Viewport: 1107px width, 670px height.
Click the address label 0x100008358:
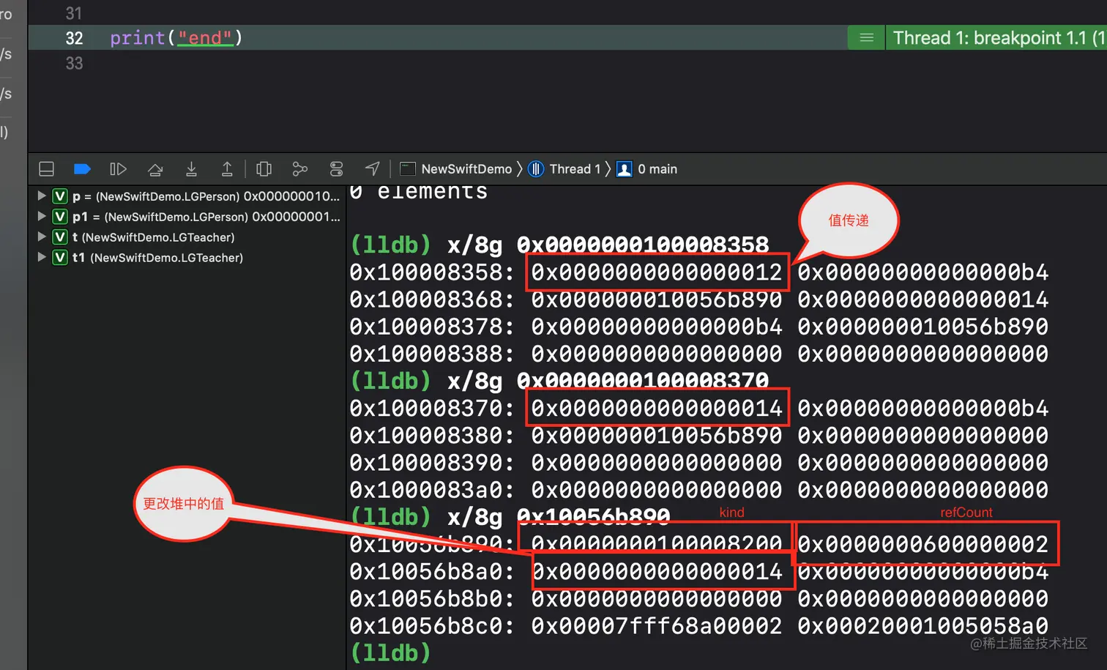click(x=431, y=272)
